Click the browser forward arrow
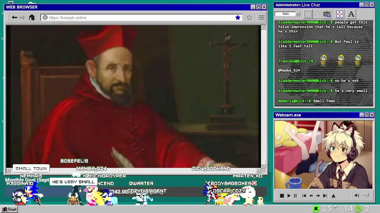The image size is (380, 213). [22, 17]
